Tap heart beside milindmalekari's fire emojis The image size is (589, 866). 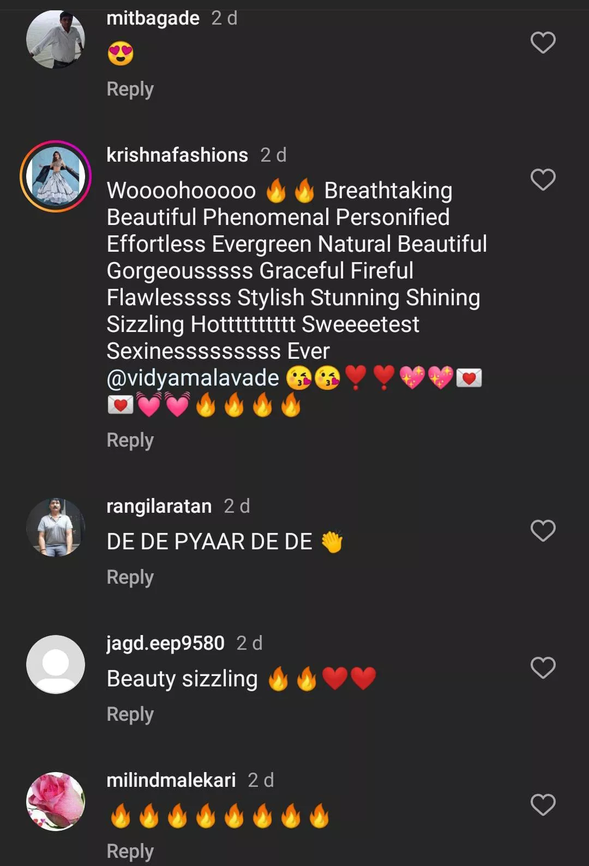pyautogui.click(x=543, y=805)
